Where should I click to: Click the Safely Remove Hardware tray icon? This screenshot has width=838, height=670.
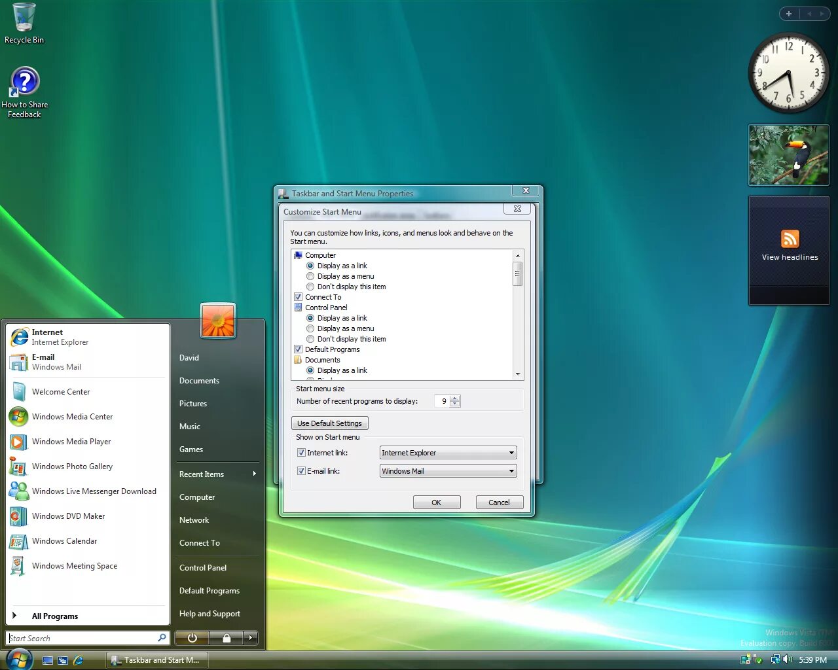tap(758, 660)
